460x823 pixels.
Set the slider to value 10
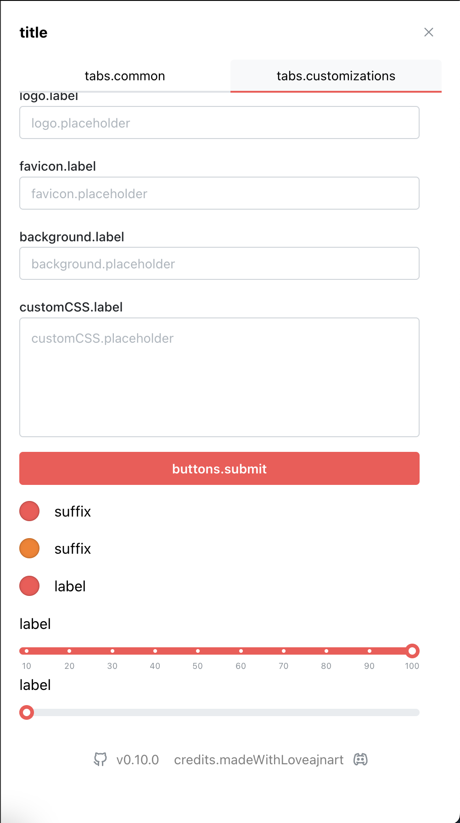tap(27, 651)
